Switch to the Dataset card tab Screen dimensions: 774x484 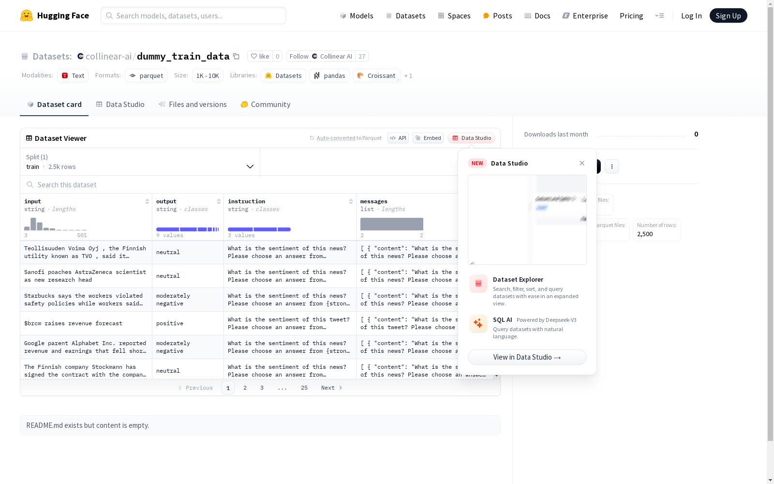[x=54, y=105]
